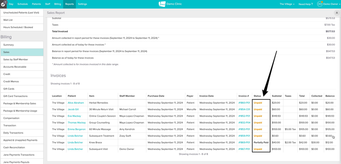341x164 pixels.
Task: Click the checkmark notifications icon
Action: click(4, 4)
